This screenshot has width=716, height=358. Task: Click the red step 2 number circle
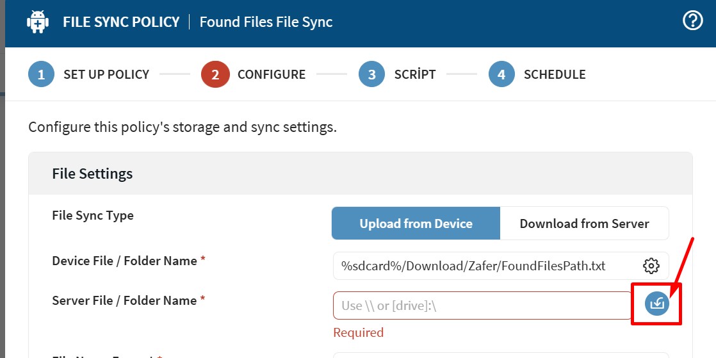(x=215, y=74)
